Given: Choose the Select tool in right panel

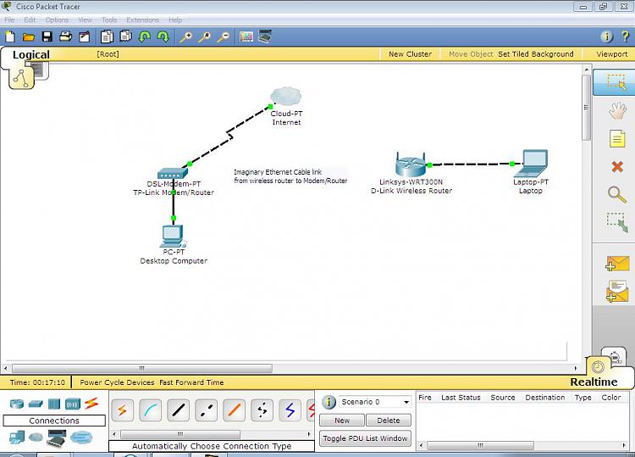Looking at the screenshot, I should 616,82.
